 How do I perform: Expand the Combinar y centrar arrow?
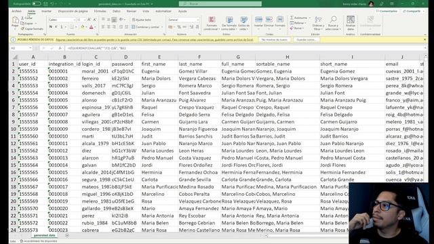[162, 27]
